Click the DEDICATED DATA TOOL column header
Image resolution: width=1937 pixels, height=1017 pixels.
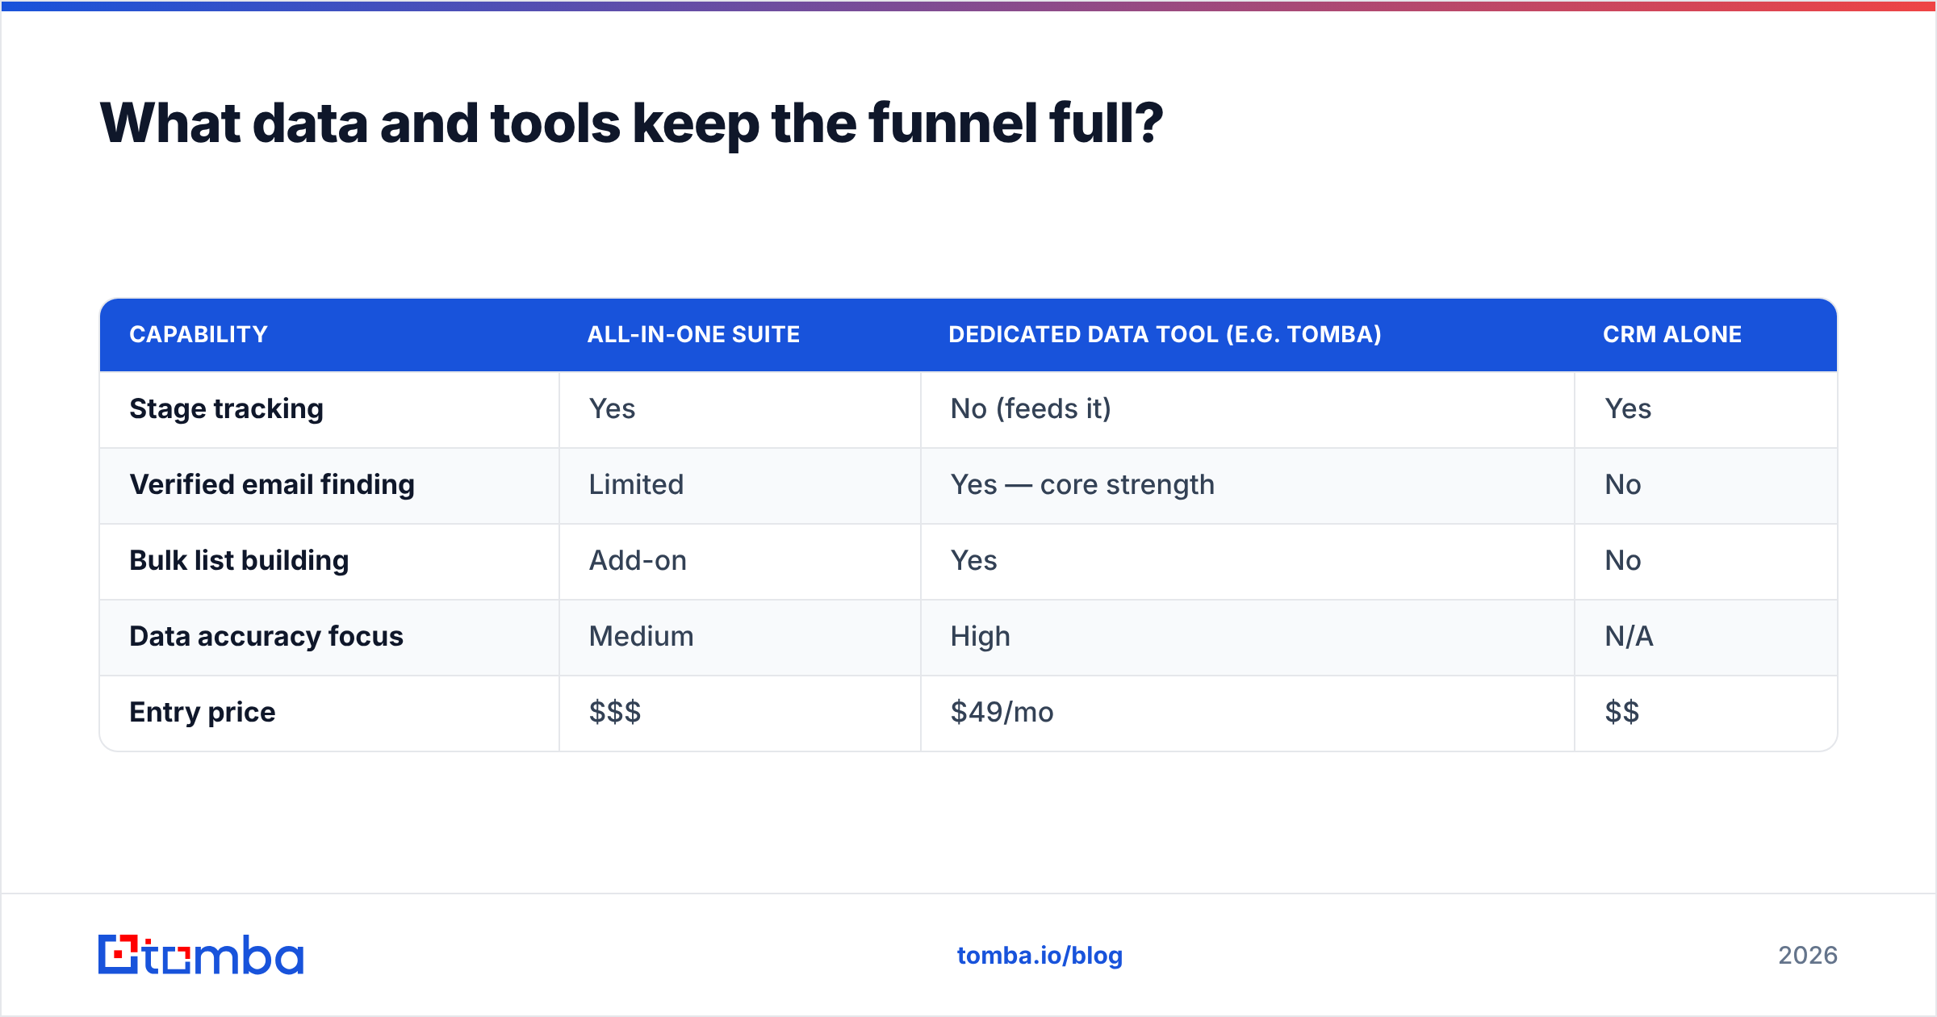pyautogui.click(x=1165, y=334)
